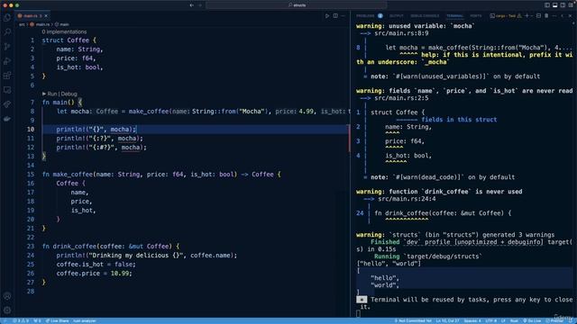This screenshot has height=324, width=577.
Task: Switch to the Output panel tab
Action: click(397, 16)
